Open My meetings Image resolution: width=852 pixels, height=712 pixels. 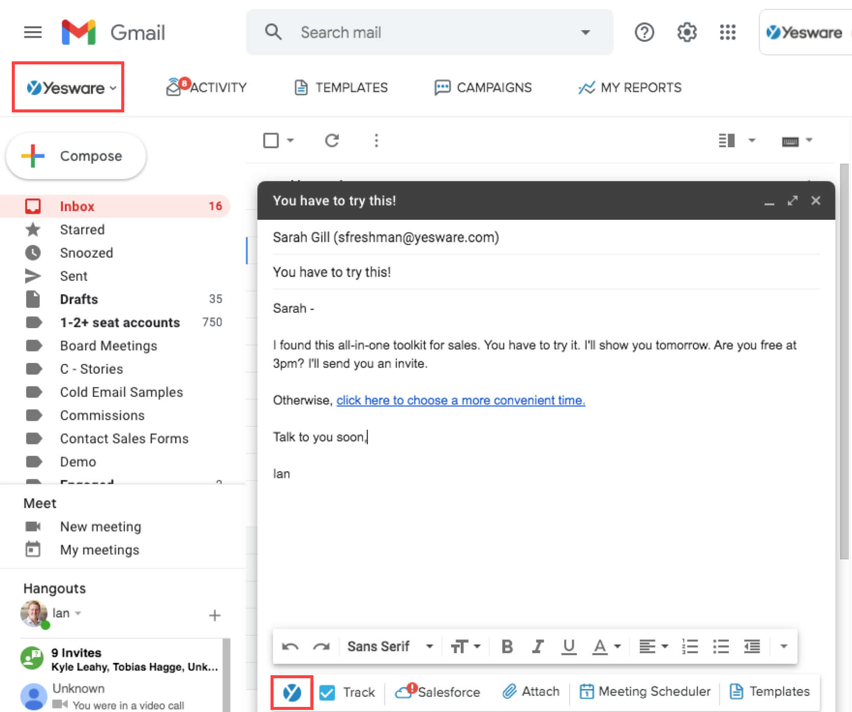point(99,550)
